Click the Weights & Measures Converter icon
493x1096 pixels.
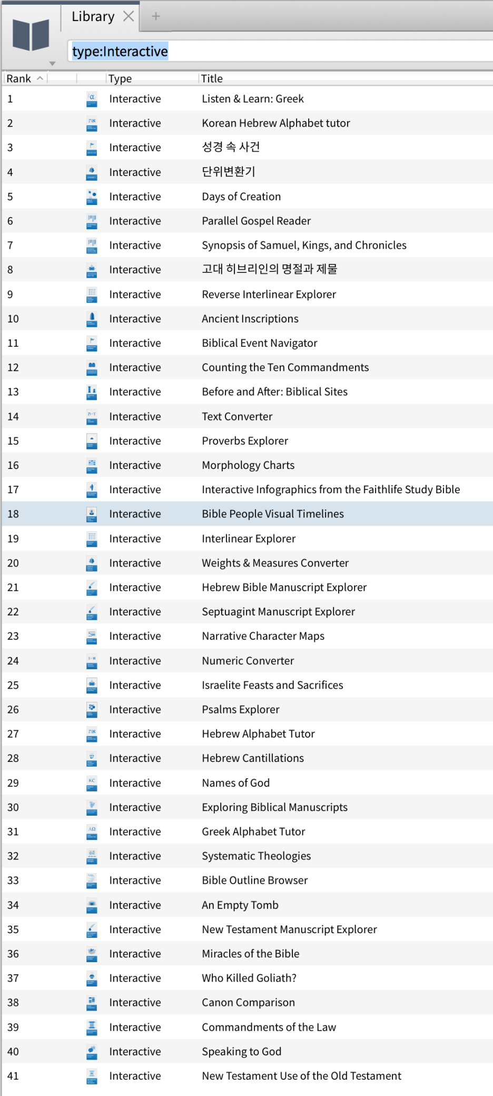pos(92,563)
